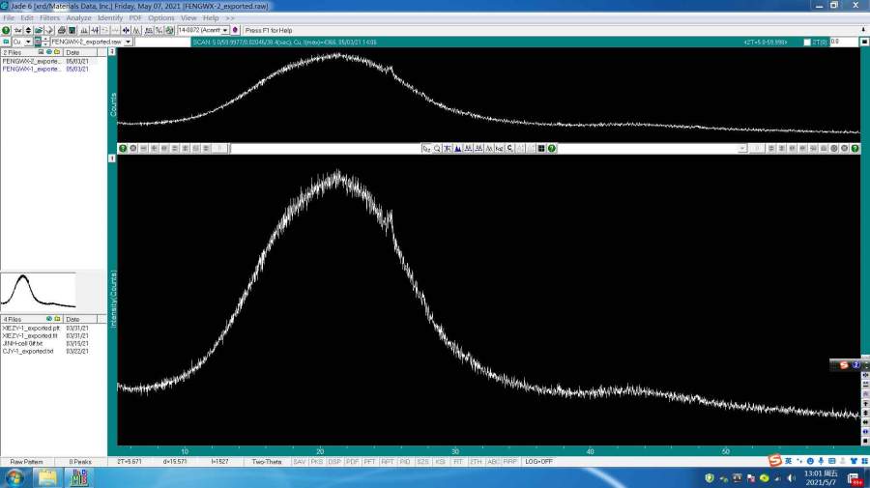Select the zoom magnifier tool above the plot
The height and width of the screenshot is (488, 870).
(x=437, y=148)
